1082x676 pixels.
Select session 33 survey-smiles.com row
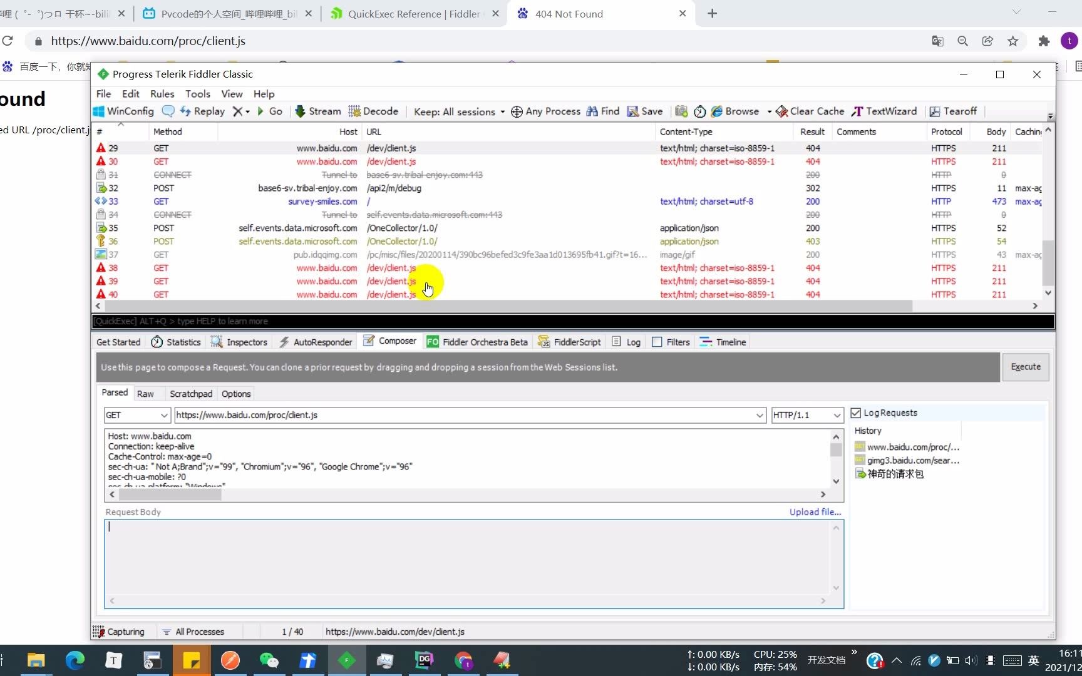pyautogui.click(x=567, y=202)
